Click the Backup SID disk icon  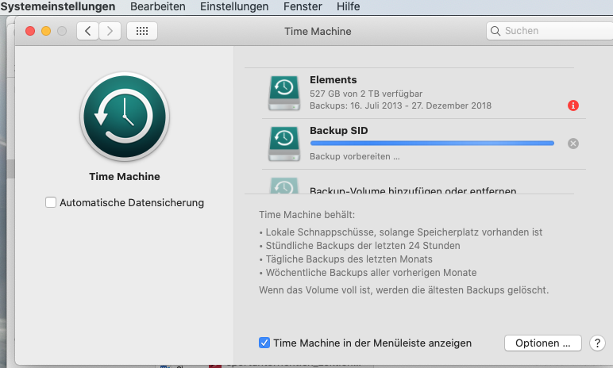pos(284,144)
